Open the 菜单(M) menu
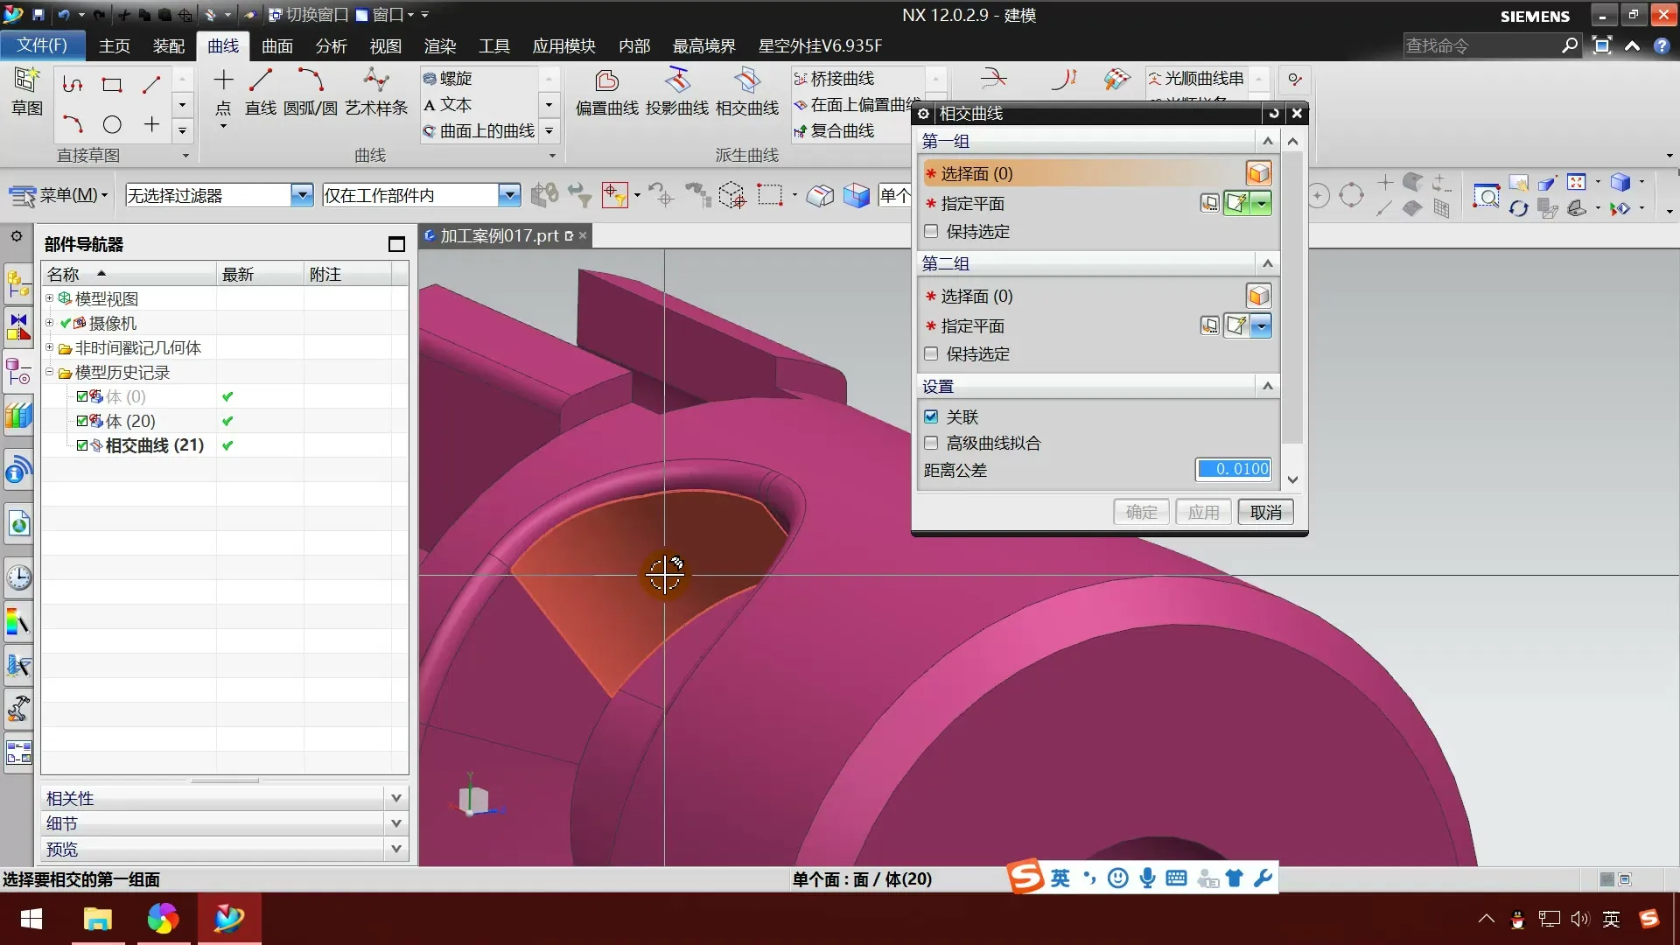This screenshot has width=1680, height=945. [x=70, y=194]
